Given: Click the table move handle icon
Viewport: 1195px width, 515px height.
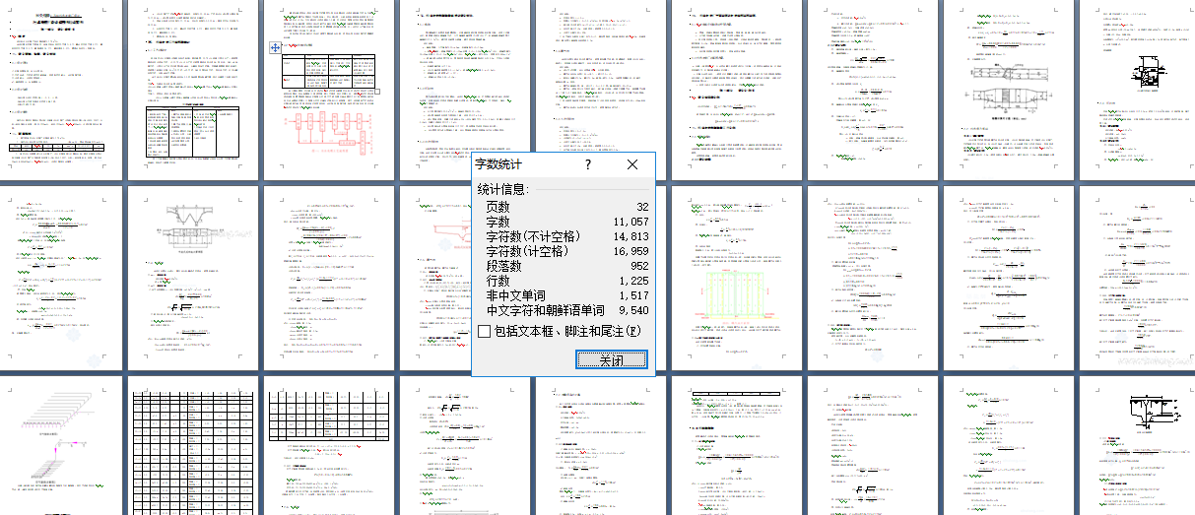Looking at the screenshot, I should [276, 46].
